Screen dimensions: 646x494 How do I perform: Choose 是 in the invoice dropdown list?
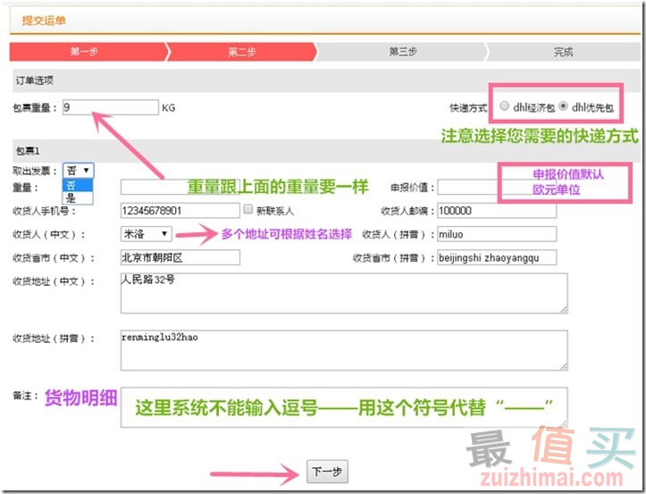78,197
